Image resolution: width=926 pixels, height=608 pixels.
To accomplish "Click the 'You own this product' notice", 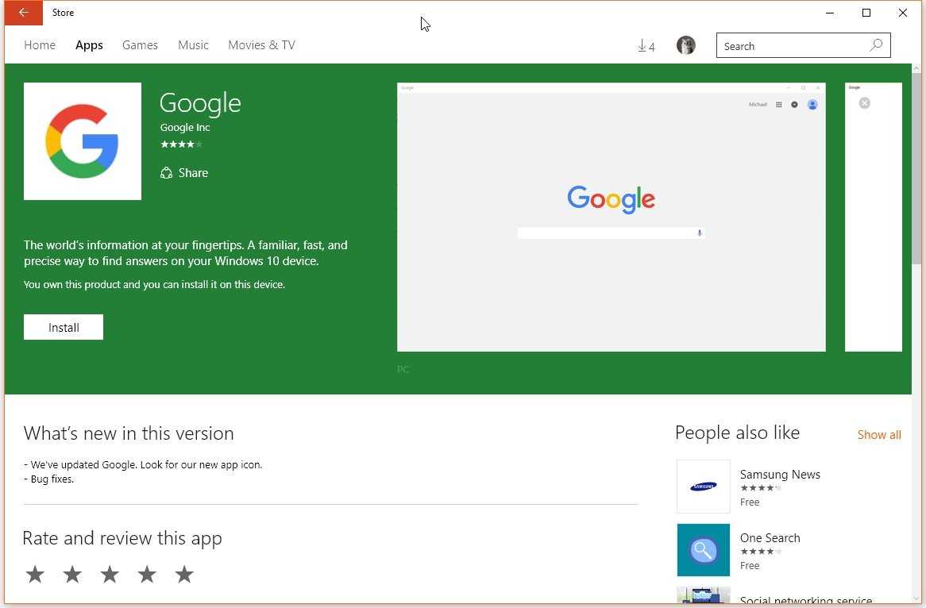I will (x=154, y=284).
